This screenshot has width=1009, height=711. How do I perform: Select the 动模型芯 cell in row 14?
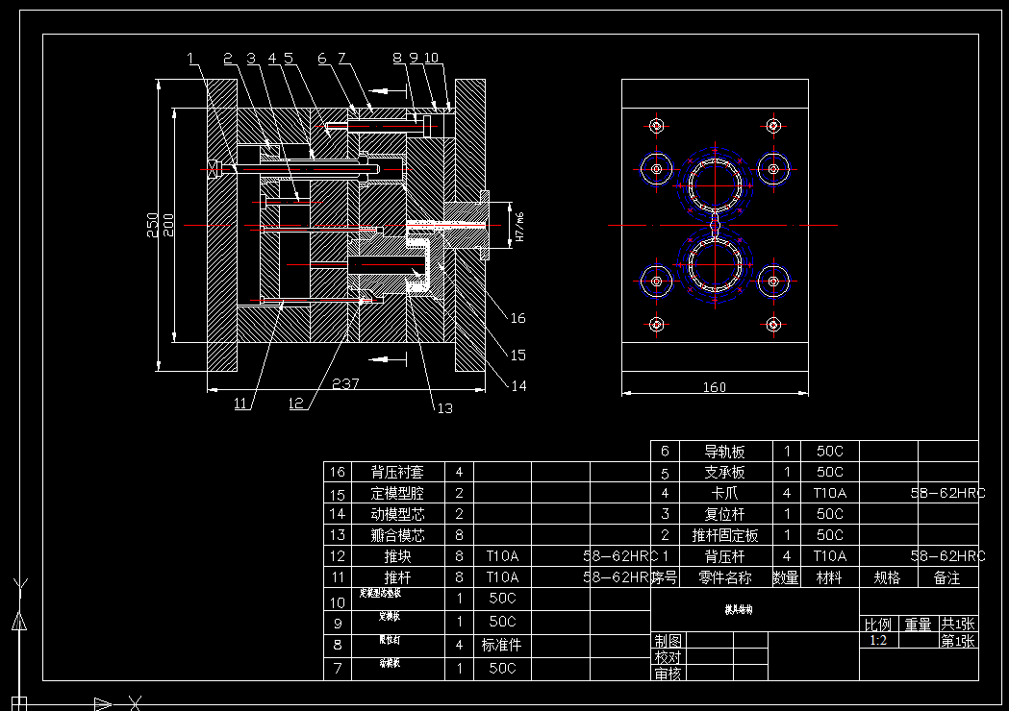397,514
